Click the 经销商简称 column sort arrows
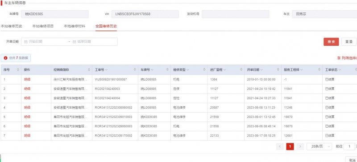357x162 pixels. coord(89,70)
